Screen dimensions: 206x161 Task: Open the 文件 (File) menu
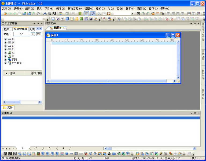[x=6, y=9]
